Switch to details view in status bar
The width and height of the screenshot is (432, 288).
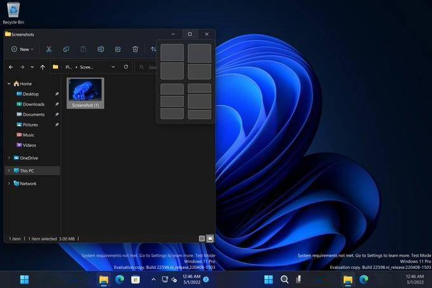pos(202,238)
